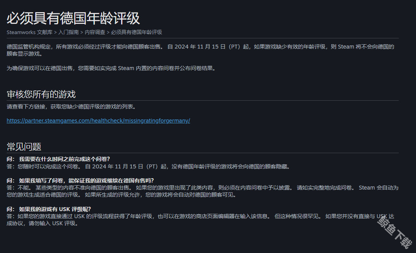The image size is (416, 253).
Task: Click the question 我需要在什么时间之前完成这个问卷
Action: (x=64, y=159)
